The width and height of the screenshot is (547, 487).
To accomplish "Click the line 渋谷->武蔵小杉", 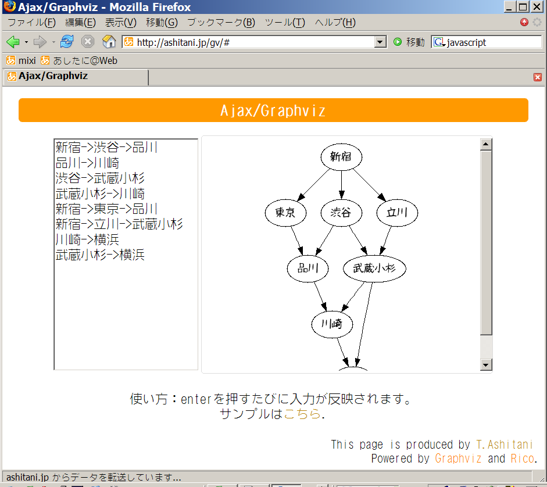I will [x=100, y=178].
